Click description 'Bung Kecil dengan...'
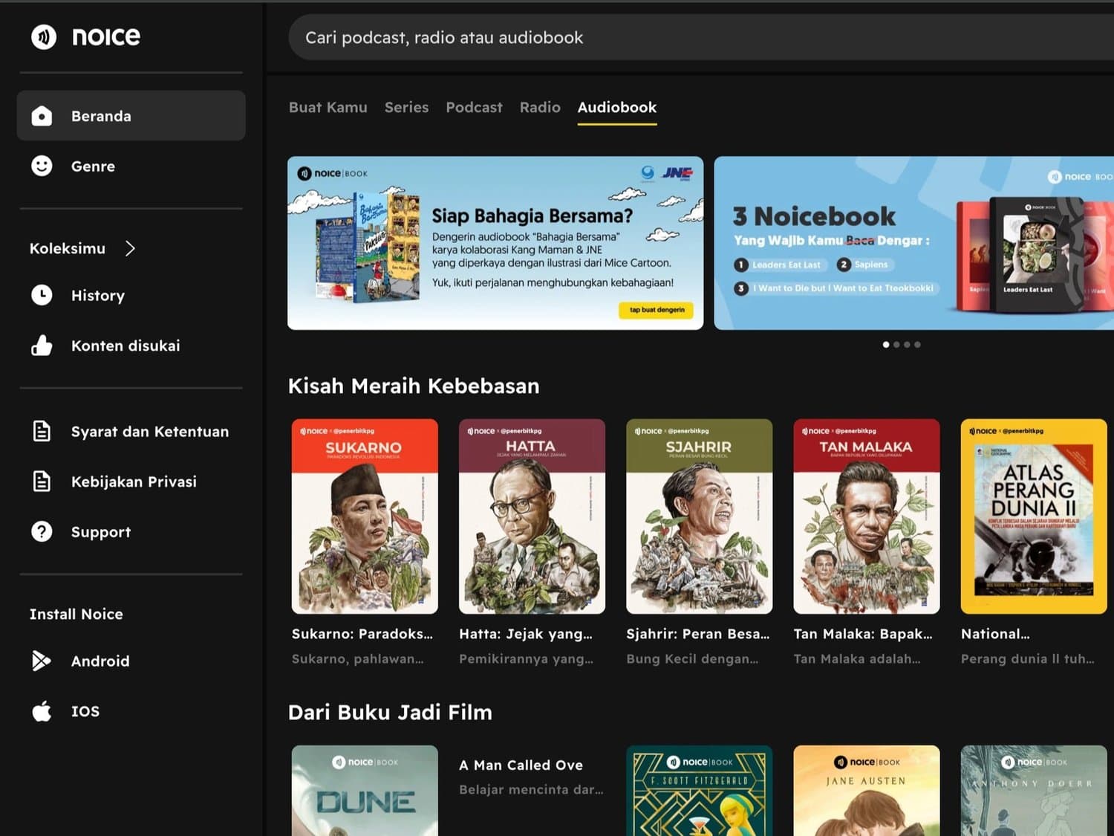Screen dimensions: 1114x836 [x=692, y=659]
